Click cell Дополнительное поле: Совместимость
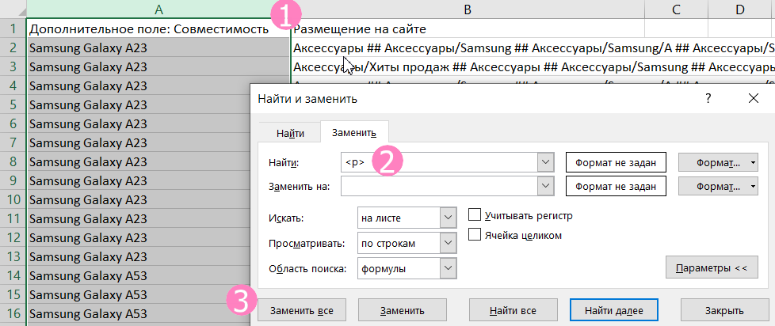This screenshot has height=326, width=775. coord(158,29)
